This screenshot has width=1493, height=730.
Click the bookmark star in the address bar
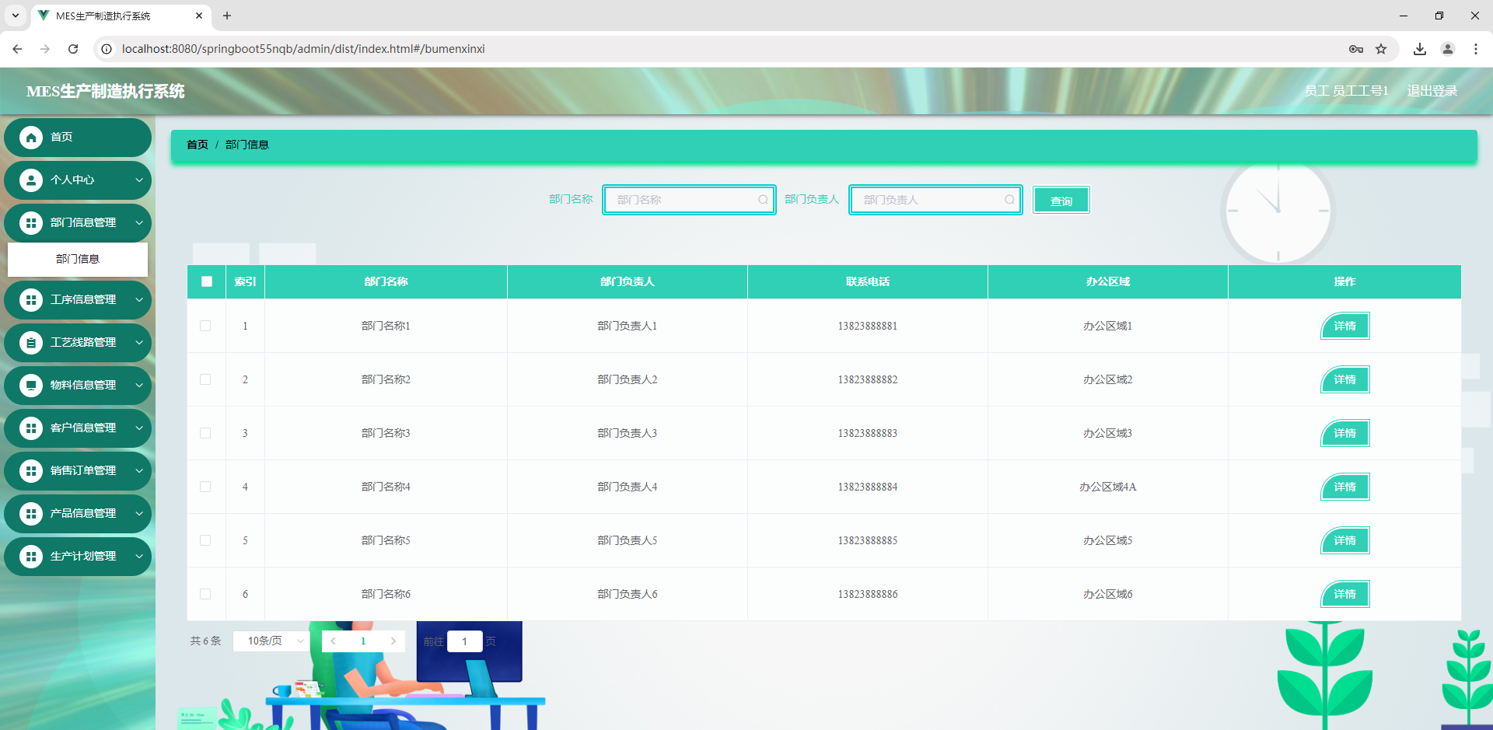pyautogui.click(x=1382, y=48)
